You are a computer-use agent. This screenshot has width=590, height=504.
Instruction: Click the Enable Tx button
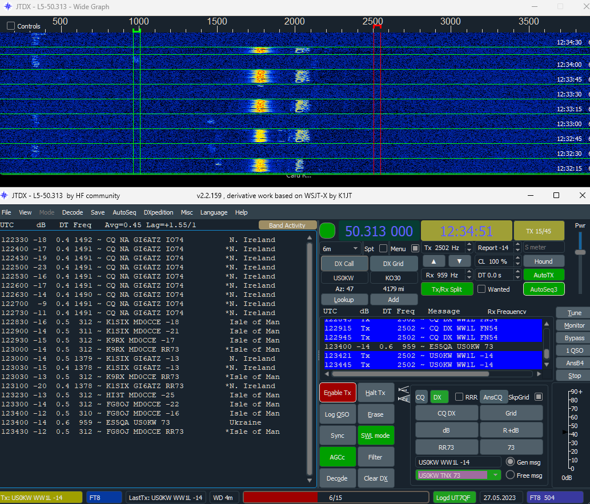(337, 393)
